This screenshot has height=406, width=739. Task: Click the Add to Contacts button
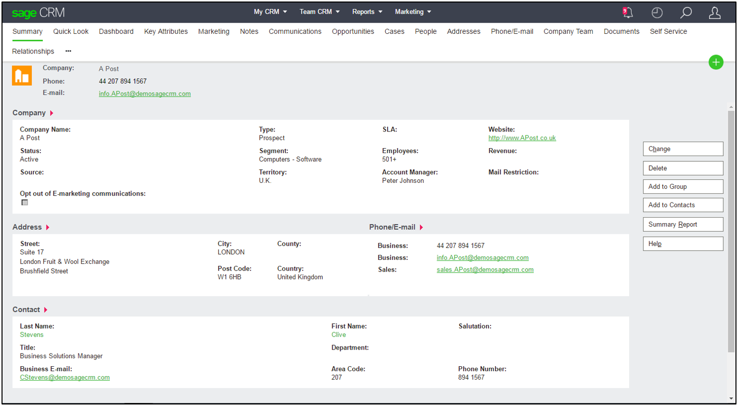[683, 205]
